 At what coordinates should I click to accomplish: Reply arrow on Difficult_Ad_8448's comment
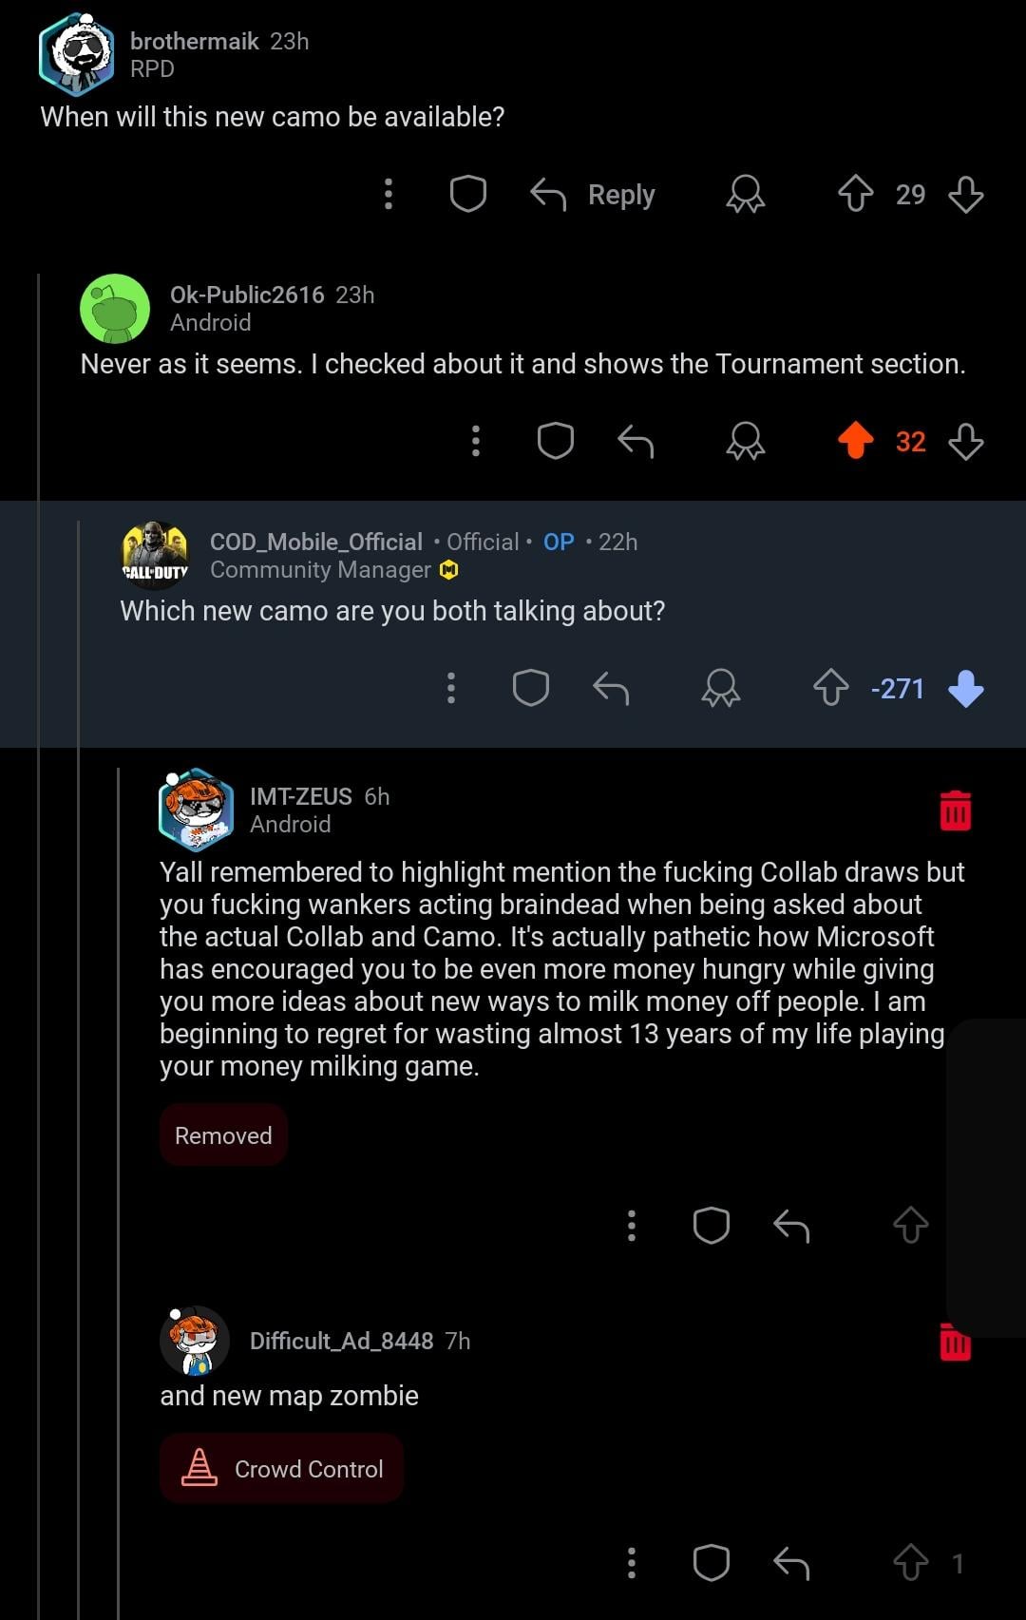[790, 1562]
